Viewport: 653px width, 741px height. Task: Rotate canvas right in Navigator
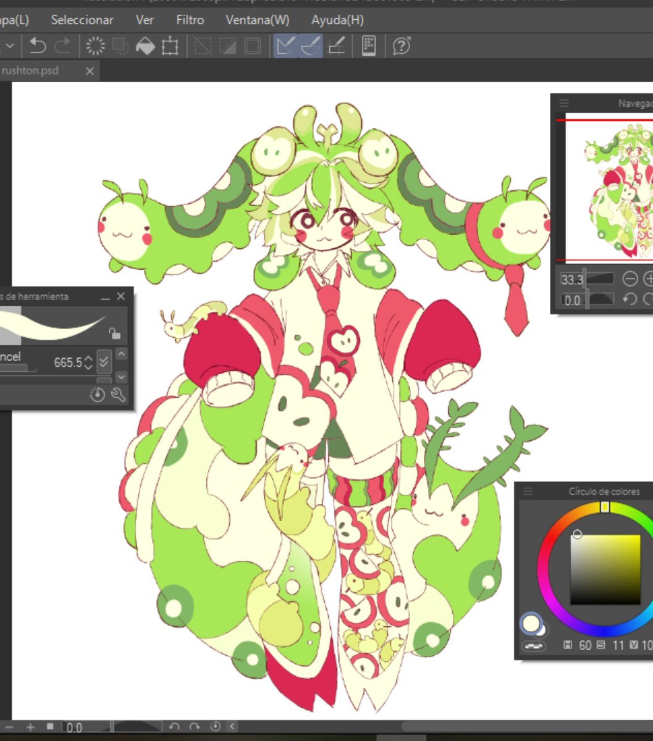[x=648, y=299]
